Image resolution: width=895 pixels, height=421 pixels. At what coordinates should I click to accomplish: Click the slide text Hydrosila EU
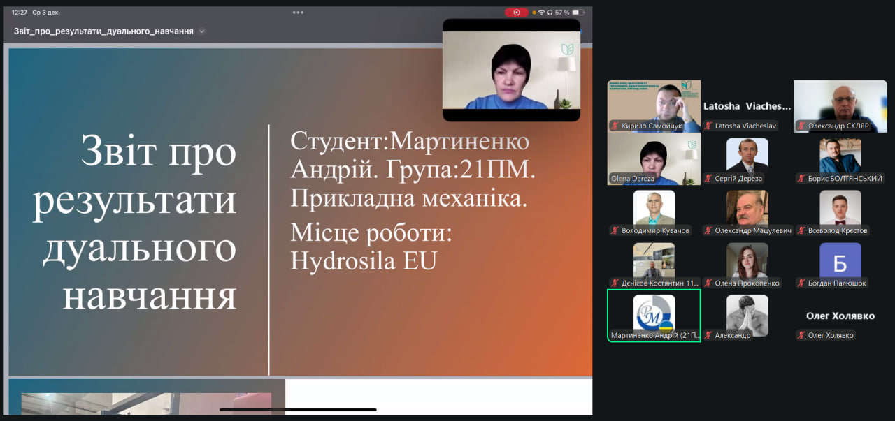(364, 261)
